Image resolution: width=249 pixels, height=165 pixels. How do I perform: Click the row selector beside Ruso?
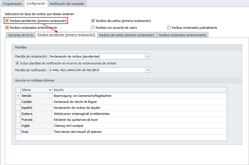[x=18, y=132]
